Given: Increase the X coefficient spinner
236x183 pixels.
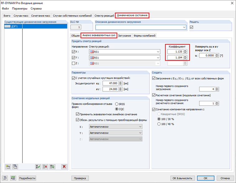Looking at the screenshot, I should 185,51.
